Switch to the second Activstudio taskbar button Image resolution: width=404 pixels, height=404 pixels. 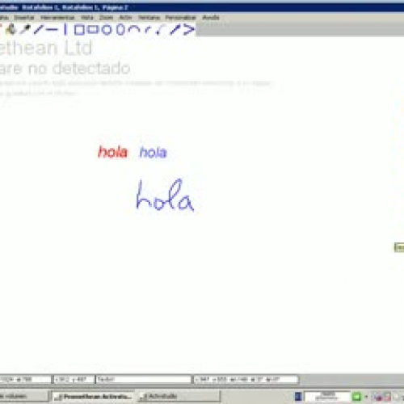coord(179,397)
